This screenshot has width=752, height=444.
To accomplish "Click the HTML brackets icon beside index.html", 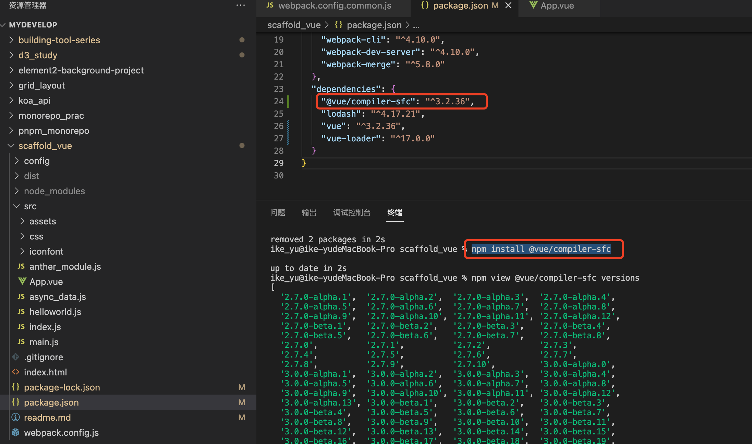I will pos(15,372).
